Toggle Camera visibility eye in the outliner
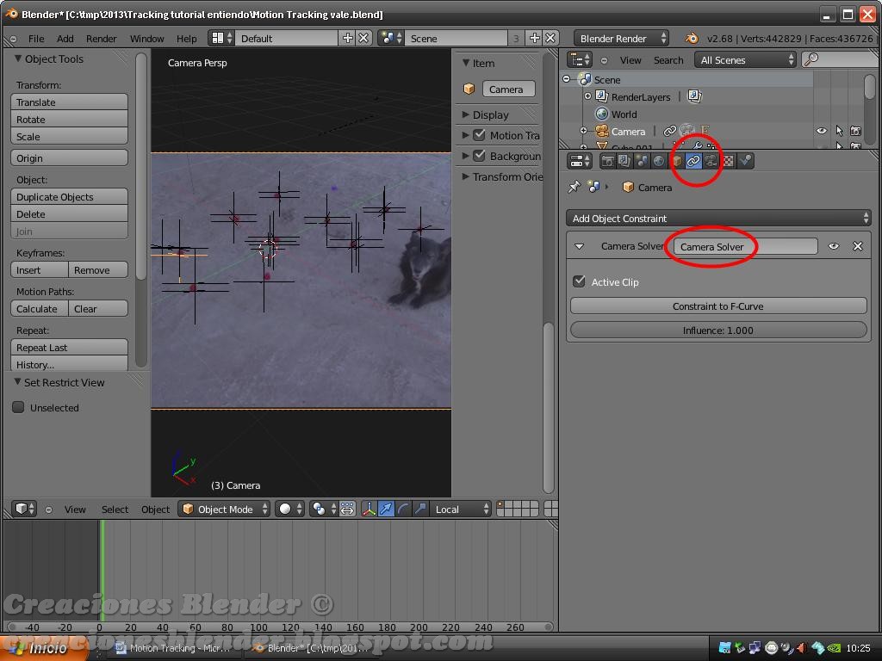Screen dimensions: 882x661 point(822,131)
